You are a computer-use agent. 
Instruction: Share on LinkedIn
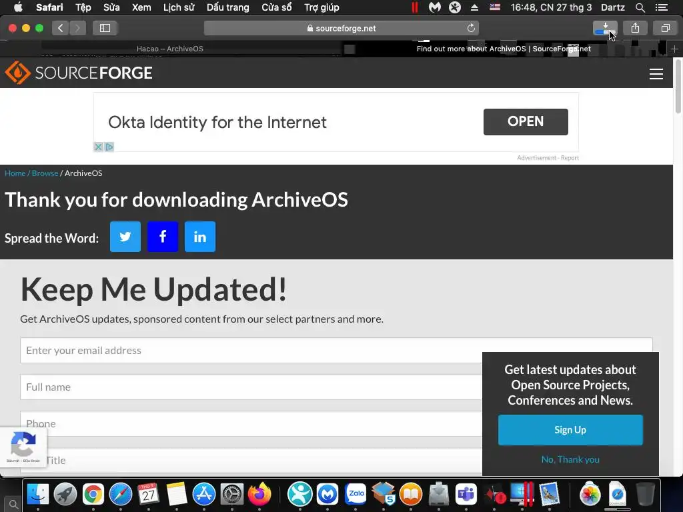(x=200, y=237)
